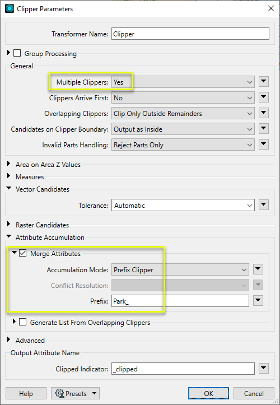Click the Help button

26,394
